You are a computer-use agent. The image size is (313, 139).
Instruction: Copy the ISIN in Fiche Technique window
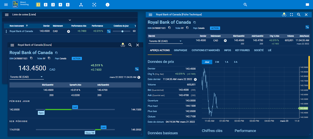(169, 28)
